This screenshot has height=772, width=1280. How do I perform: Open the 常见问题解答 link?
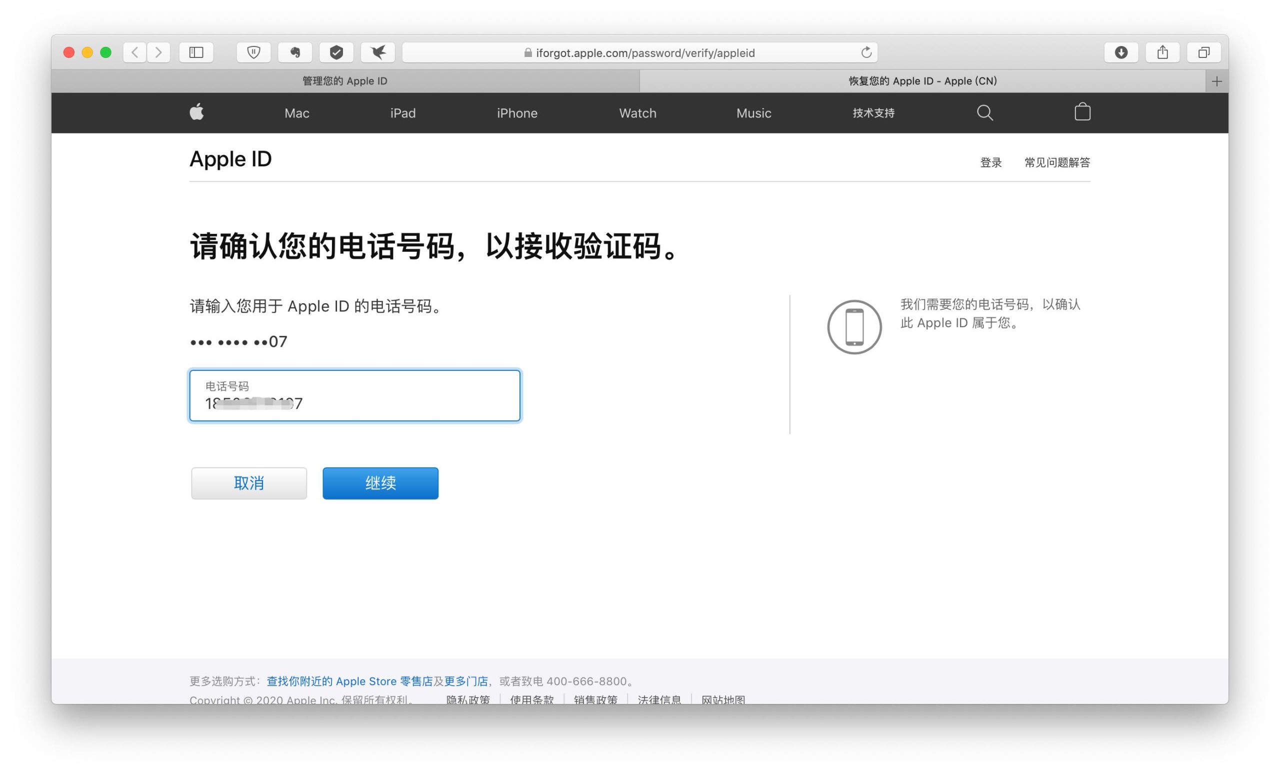point(1057,162)
